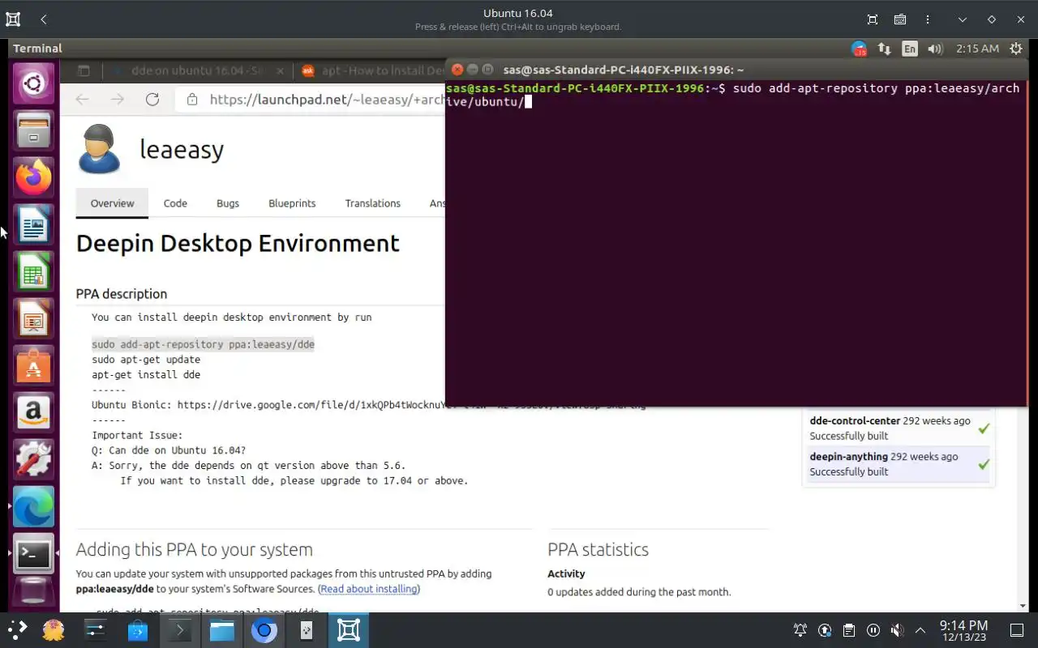Open Discover store icon in host taskbar
1038x648 pixels.
click(137, 630)
